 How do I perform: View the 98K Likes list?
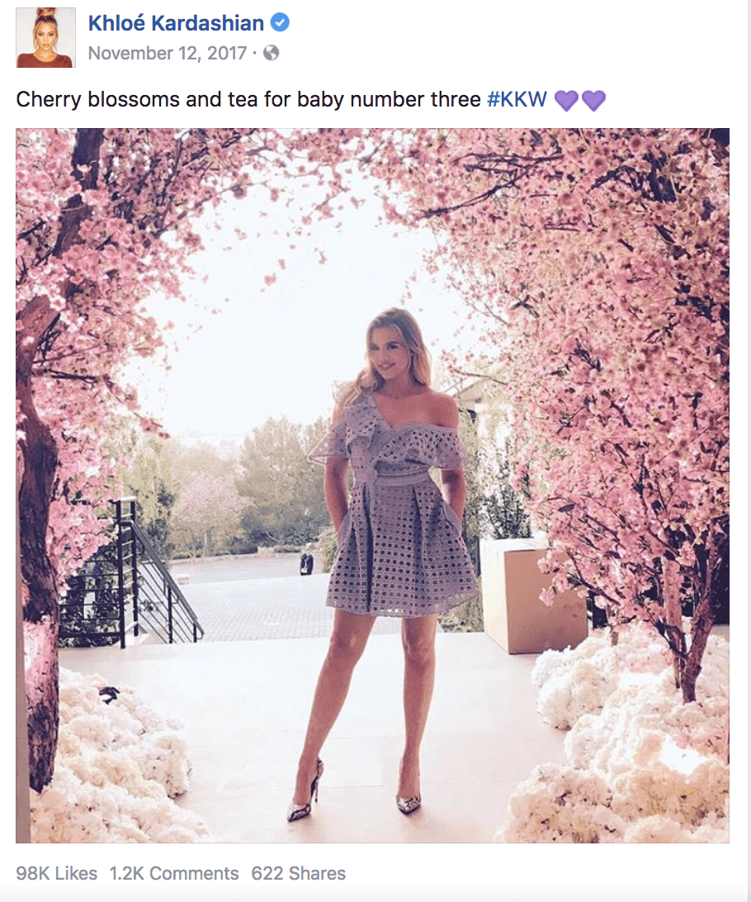pos(56,873)
